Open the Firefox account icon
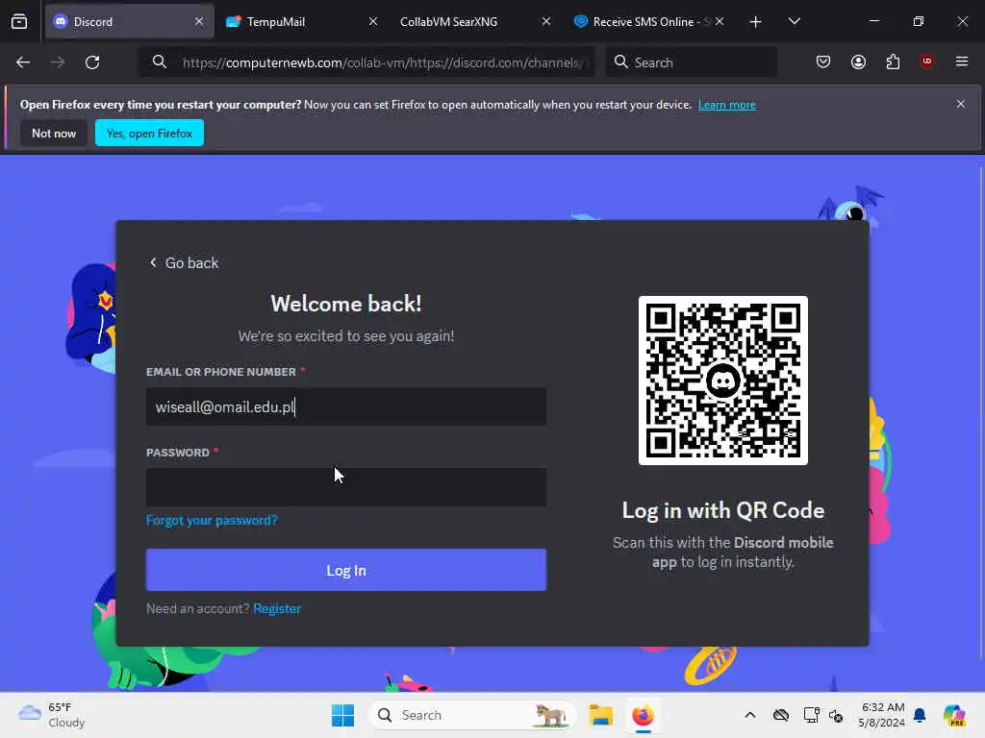The height and width of the screenshot is (738, 985). click(858, 61)
